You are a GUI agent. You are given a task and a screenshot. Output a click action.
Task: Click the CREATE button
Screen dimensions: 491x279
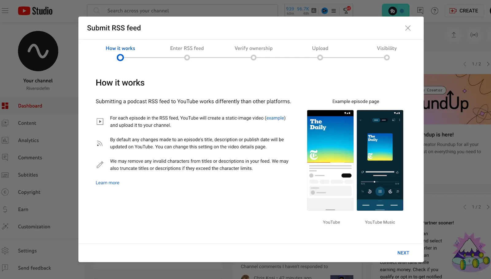click(464, 11)
